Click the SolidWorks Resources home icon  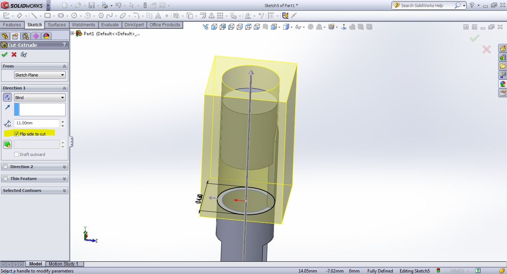click(x=503, y=49)
